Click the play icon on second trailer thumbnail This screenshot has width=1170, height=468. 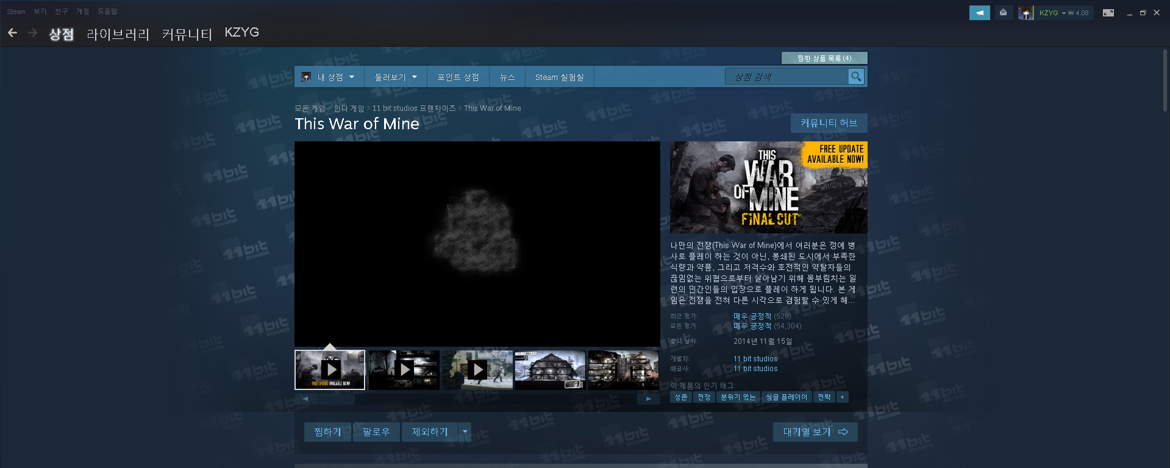[x=404, y=369]
